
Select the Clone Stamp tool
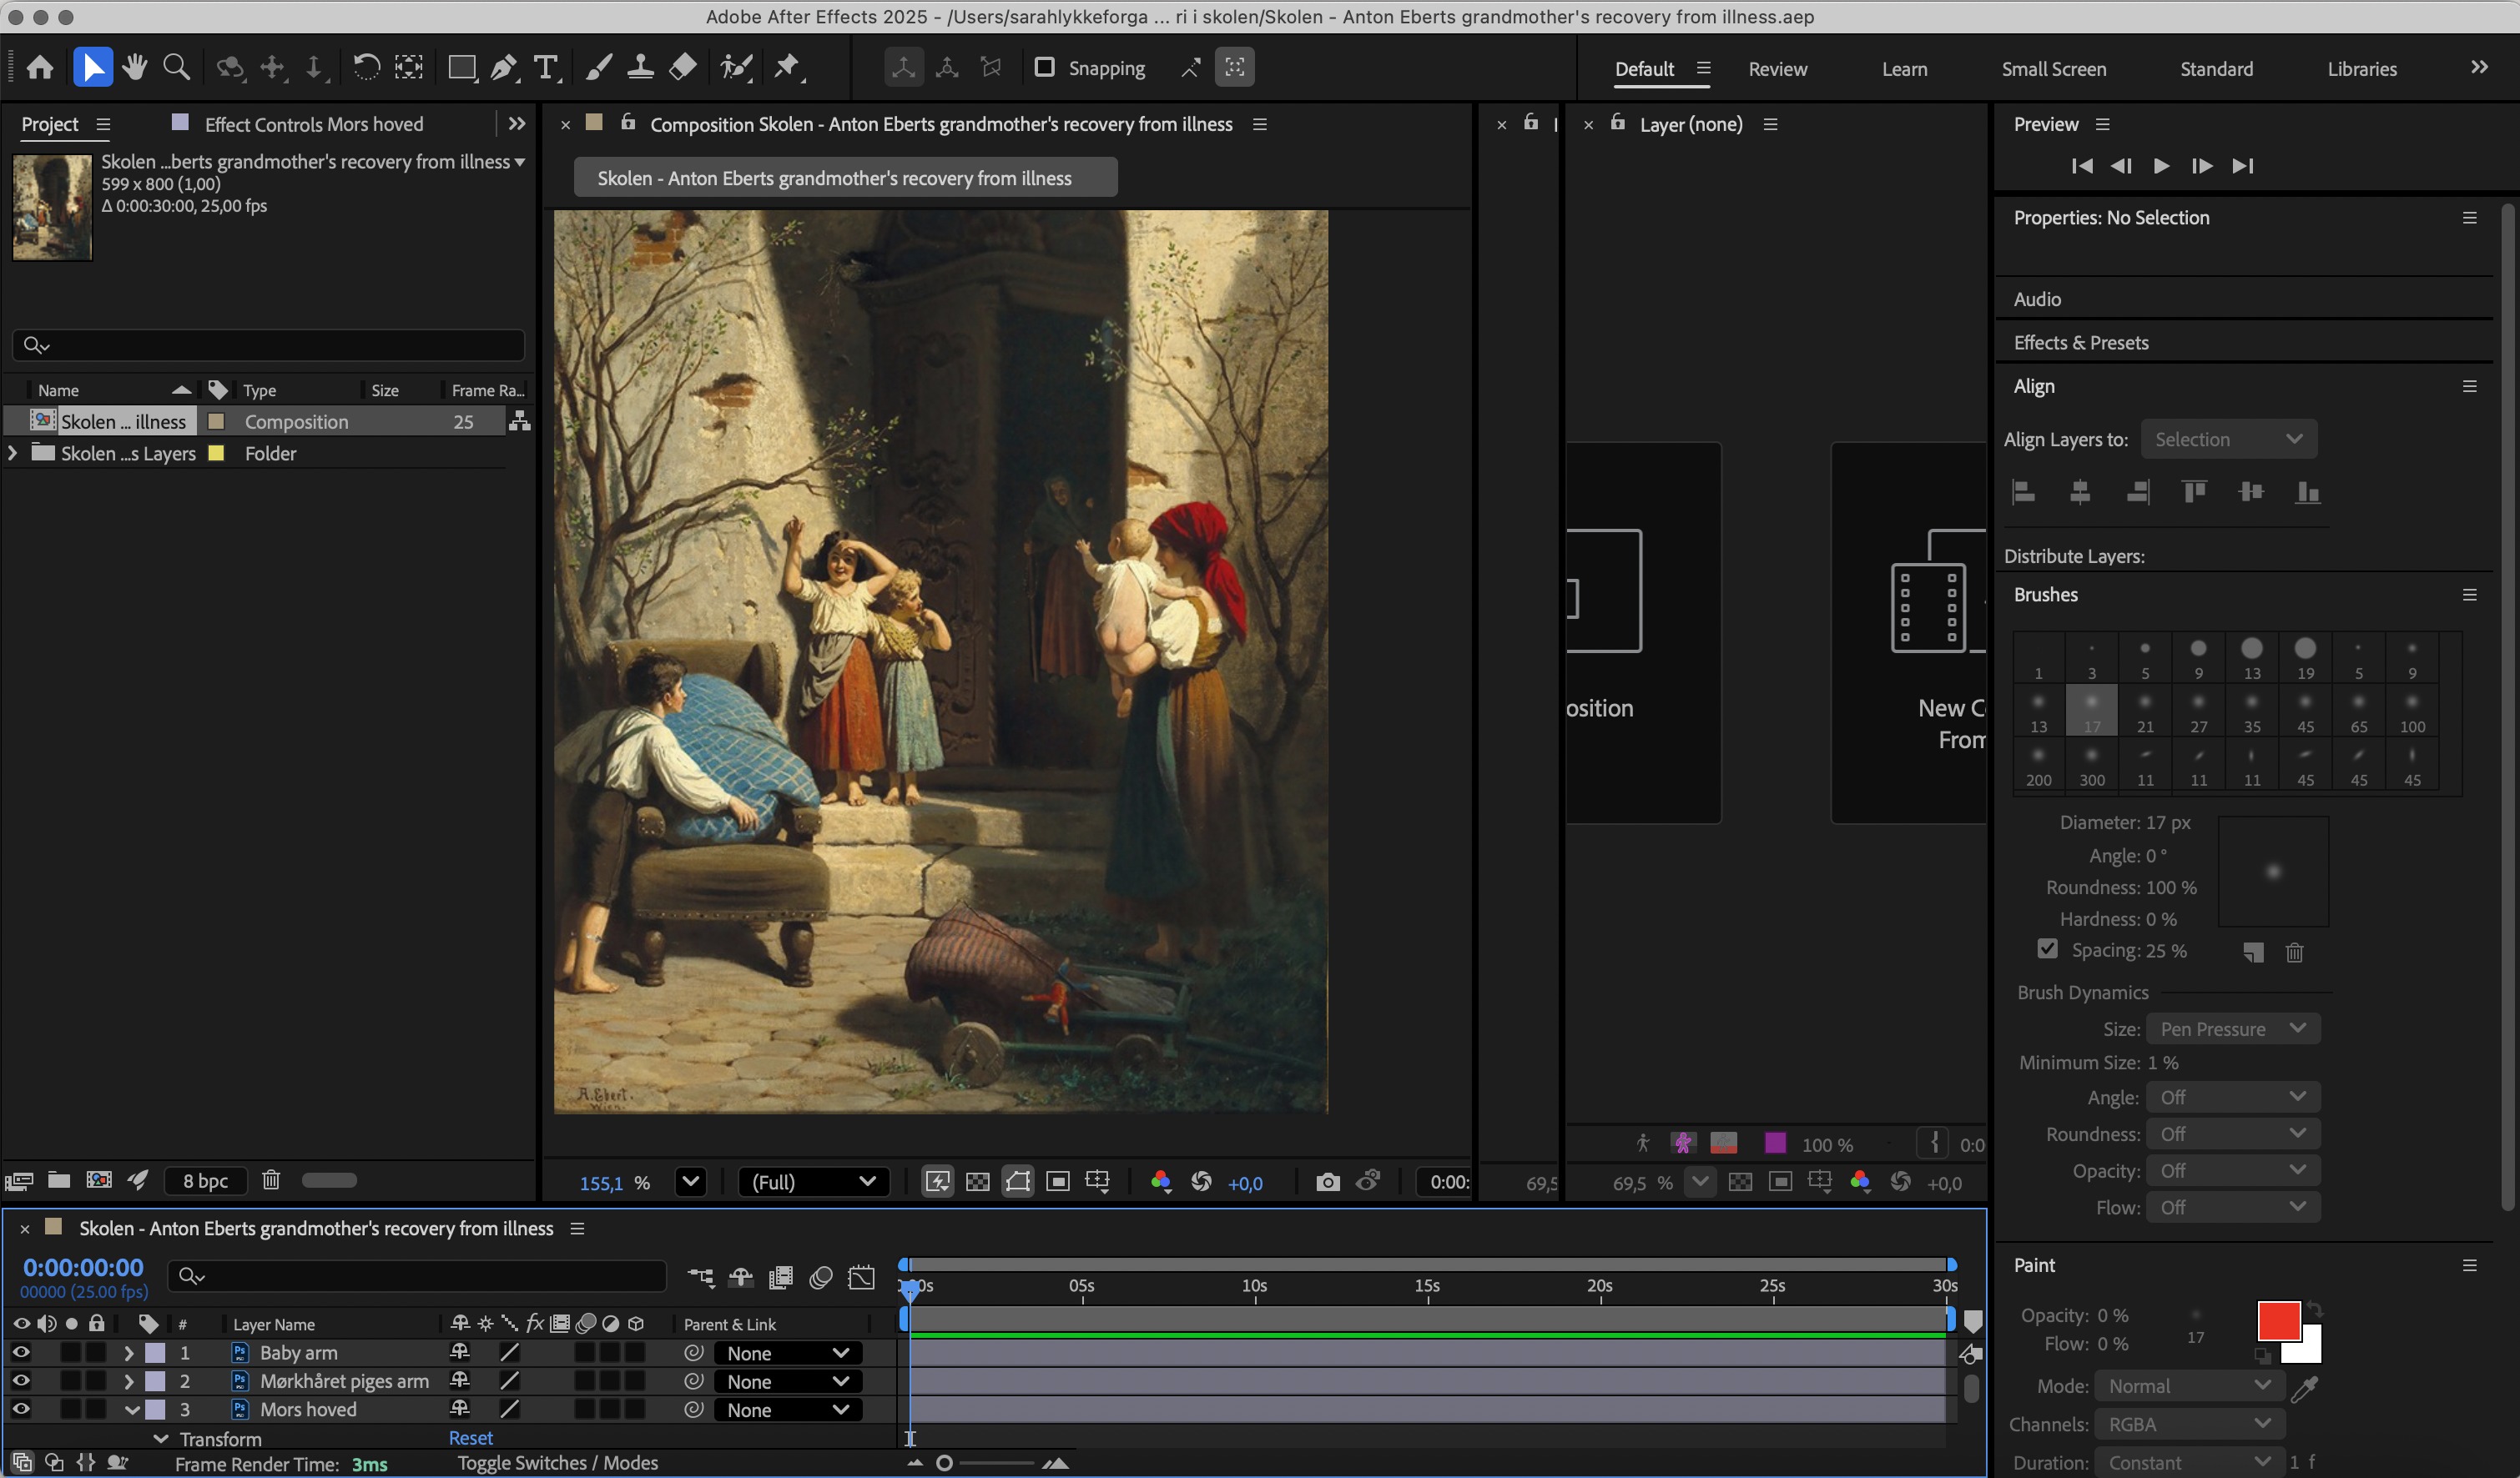(640, 68)
